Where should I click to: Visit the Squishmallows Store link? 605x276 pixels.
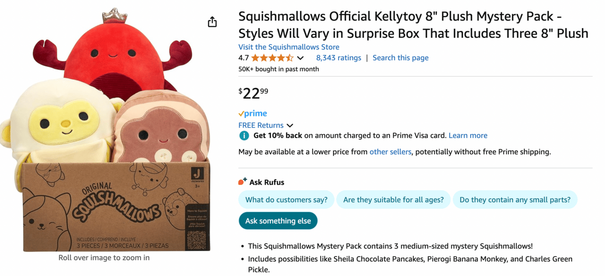coord(289,47)
